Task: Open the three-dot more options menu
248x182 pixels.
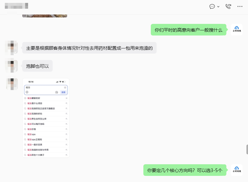Action: point(240,6)
